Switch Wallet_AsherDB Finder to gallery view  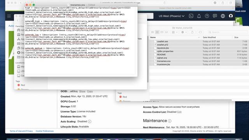[166, 32]
